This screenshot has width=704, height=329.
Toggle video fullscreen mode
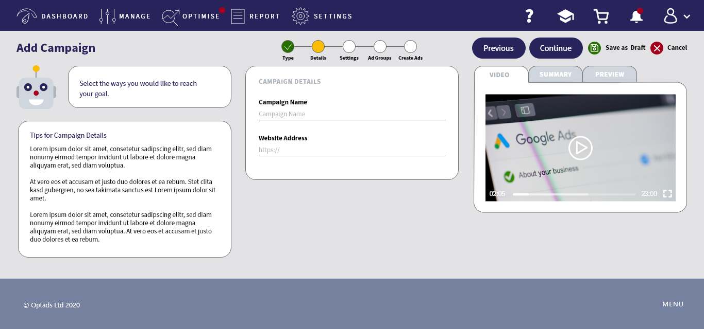(667, 194)
